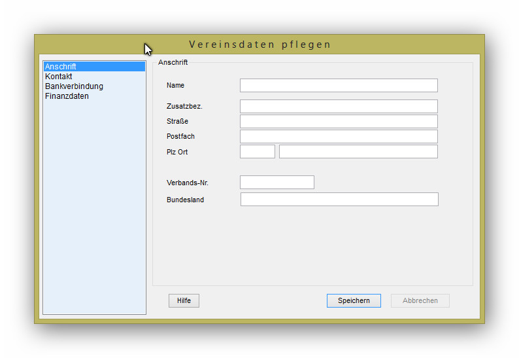Click the short Plz postal code field
The width and height of the screenshot is (519, 358).
point(257,152)
